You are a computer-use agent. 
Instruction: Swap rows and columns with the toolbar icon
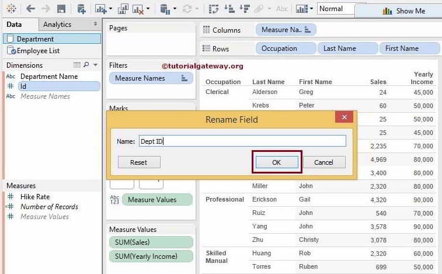tap(214, 9)
